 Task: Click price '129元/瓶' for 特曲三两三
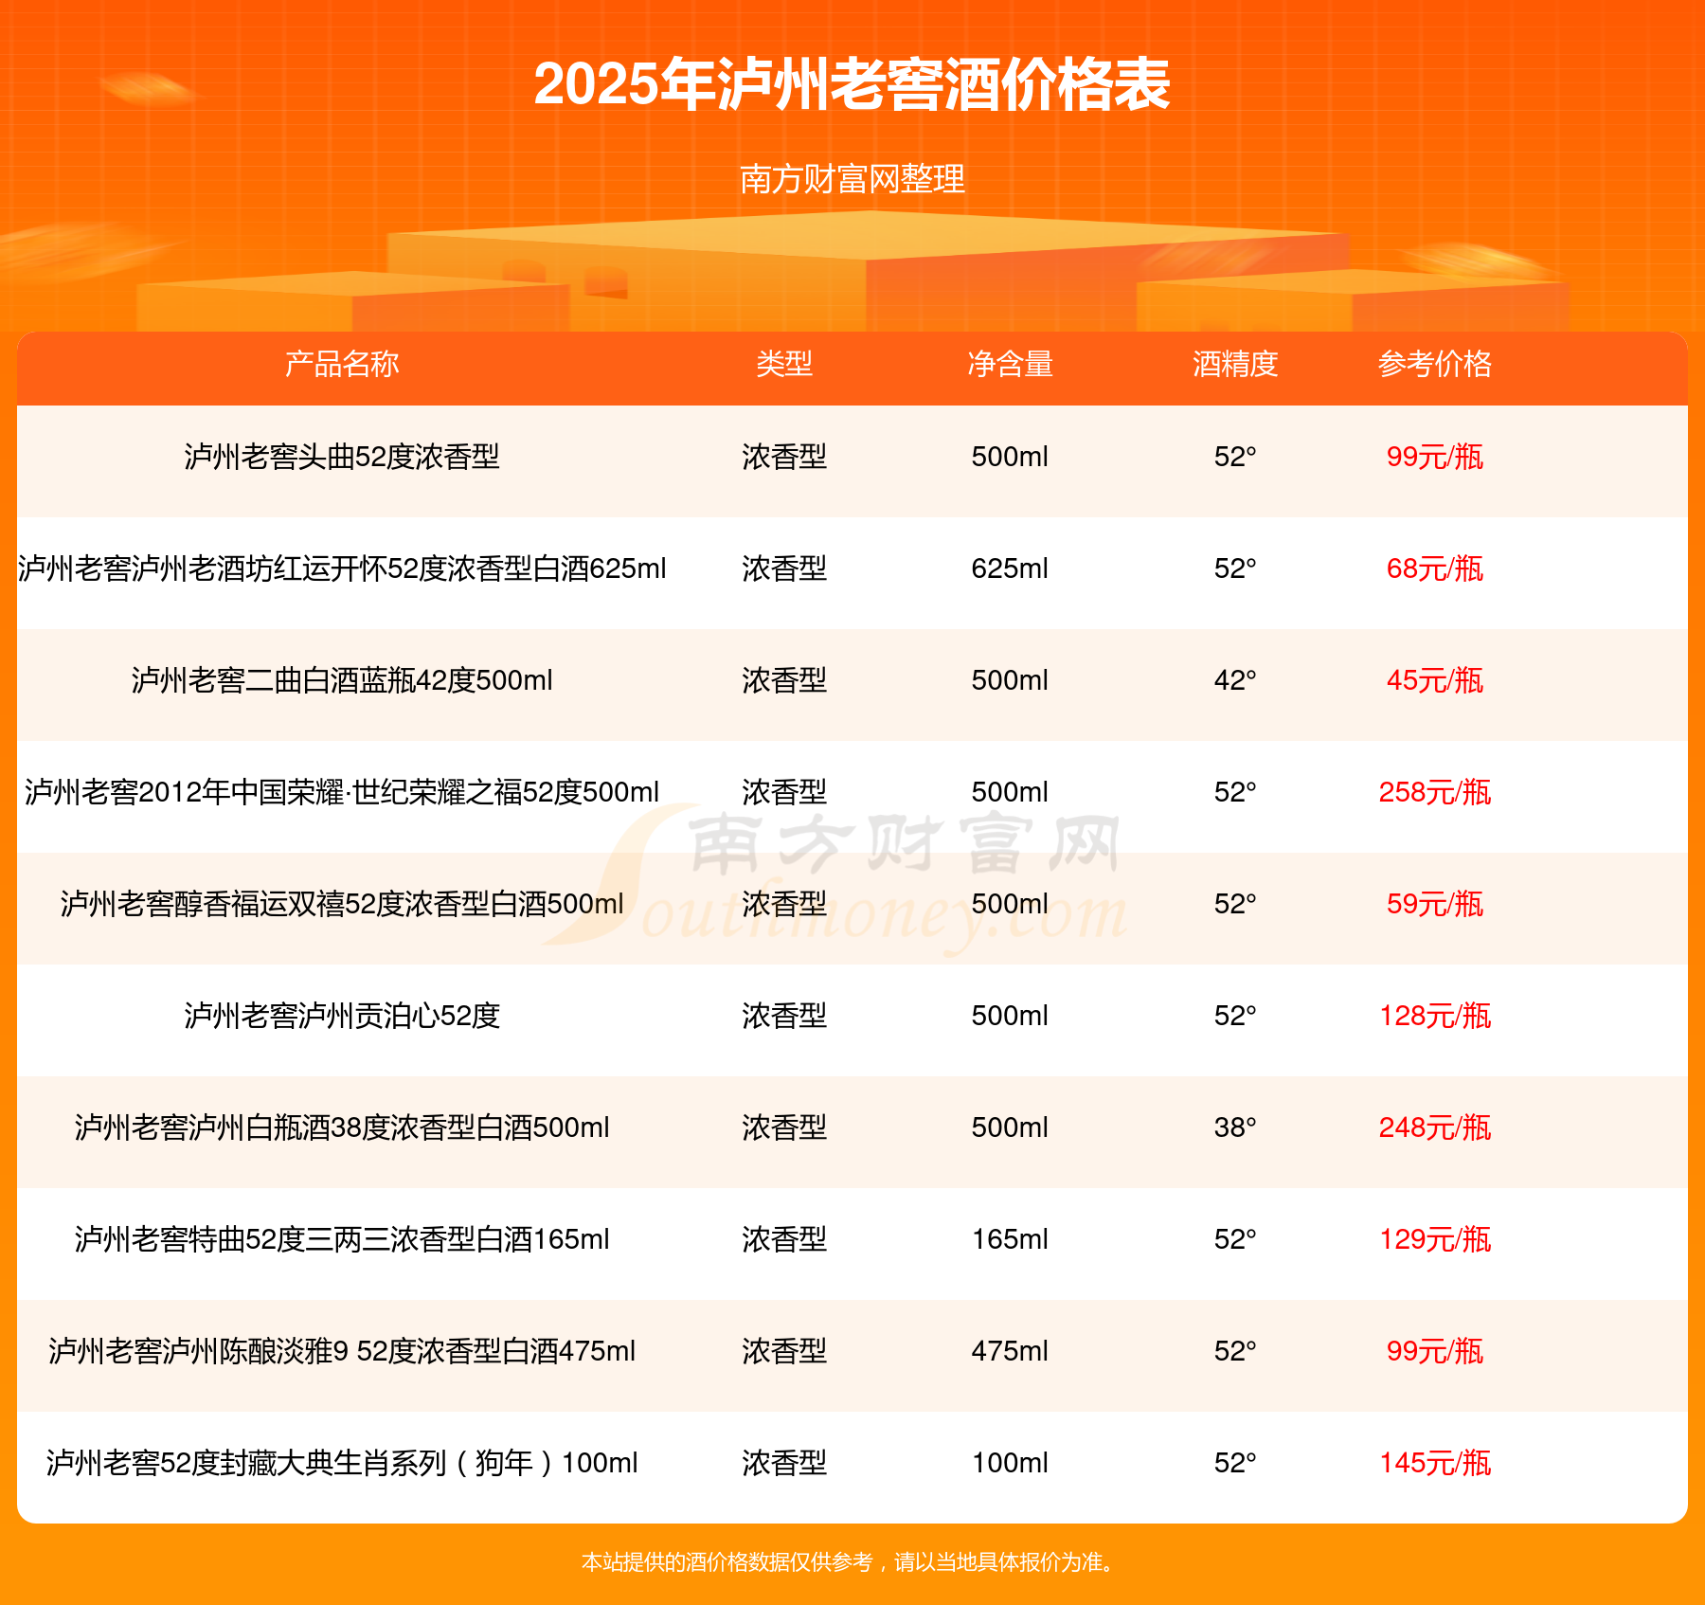[1435, 1239]
